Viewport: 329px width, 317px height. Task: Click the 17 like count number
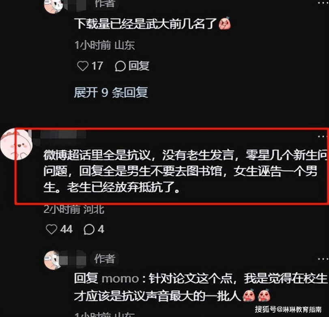coord(97,66)
